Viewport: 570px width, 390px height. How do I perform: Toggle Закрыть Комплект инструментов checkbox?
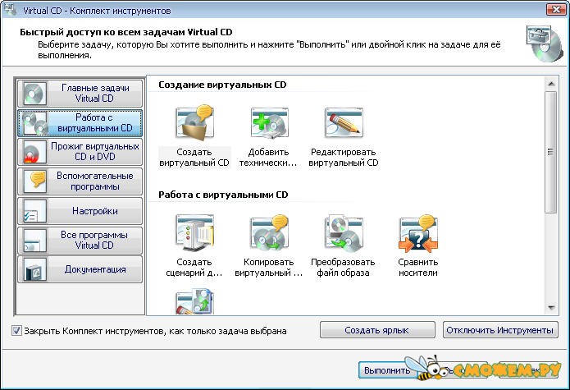coord(16,330)
